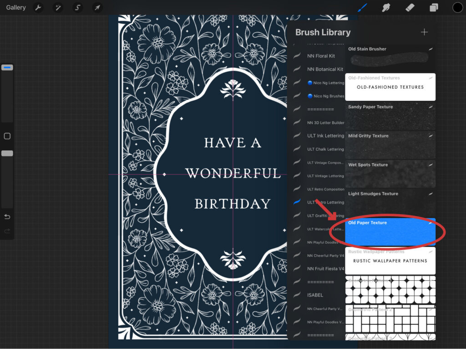The width and height of the screenshot is (466, 349).
Task: Select the Eraser tool
Action: [410, 7]
